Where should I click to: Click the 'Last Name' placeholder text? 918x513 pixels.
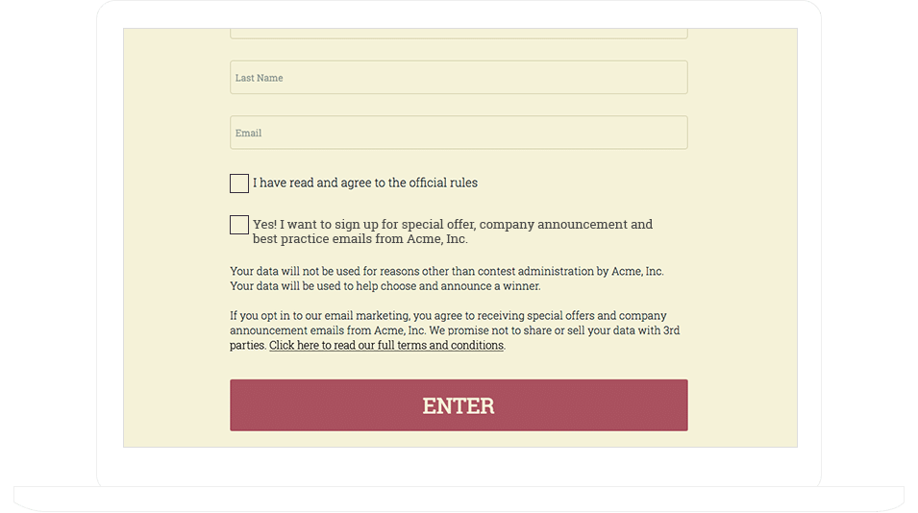click(260, 78)
